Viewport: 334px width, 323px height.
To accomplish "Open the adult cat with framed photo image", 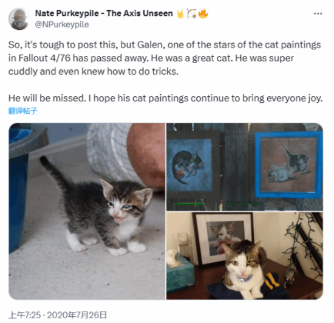I will [245, 256].
